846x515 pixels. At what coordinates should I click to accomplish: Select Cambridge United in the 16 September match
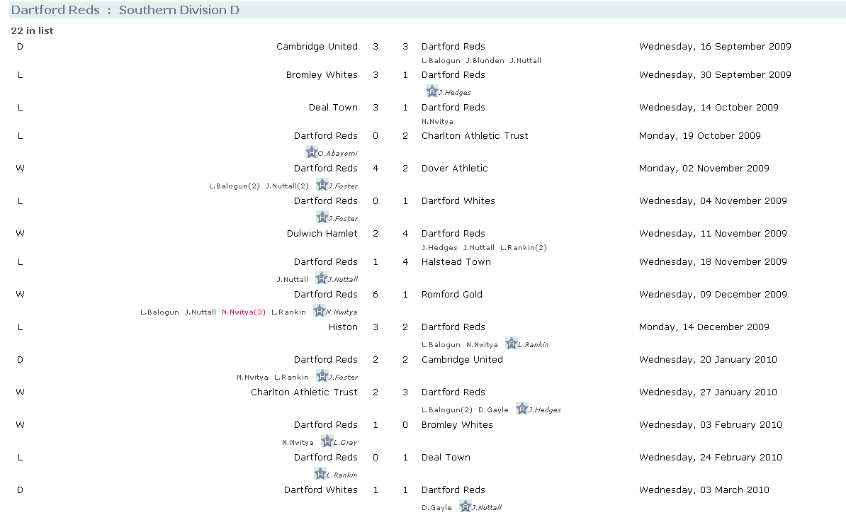point(317,46)
